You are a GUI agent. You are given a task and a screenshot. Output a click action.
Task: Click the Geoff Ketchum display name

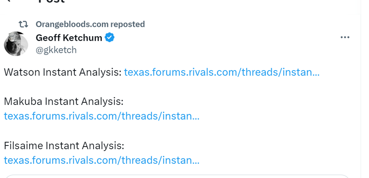pos(69,38)
